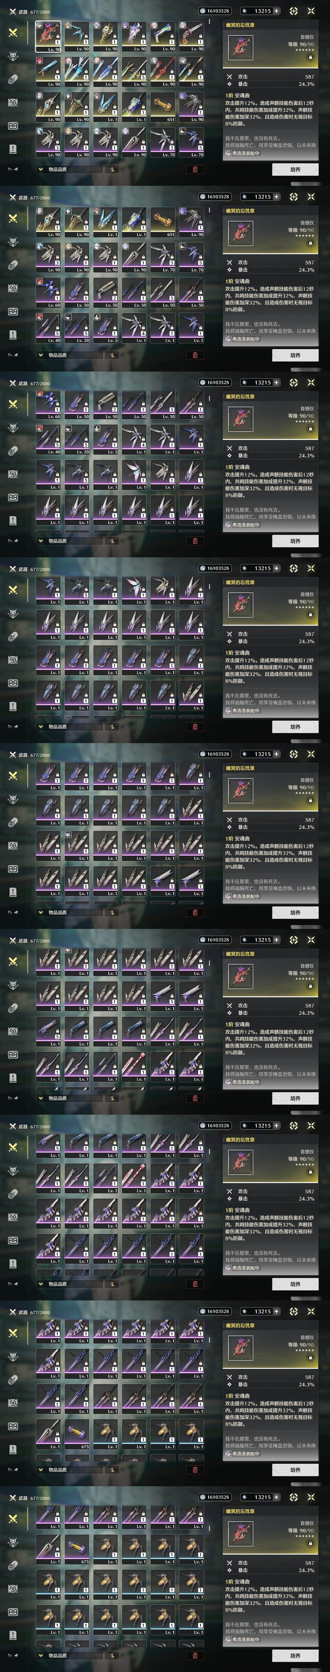Image resolution: width=330 pixels, height=1672 pixels.
Task: Select the chain-link sidebar icon in topmost panel
Action: (x=12, y=79)
